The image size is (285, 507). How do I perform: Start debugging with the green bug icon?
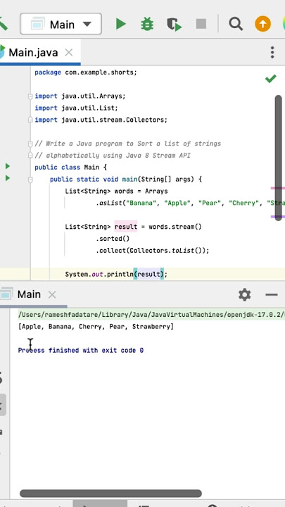pyautogui.click(x=147, y=24)
